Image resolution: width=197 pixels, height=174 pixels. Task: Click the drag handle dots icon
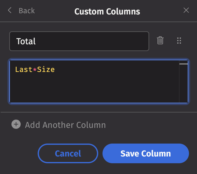click(178, 41)
